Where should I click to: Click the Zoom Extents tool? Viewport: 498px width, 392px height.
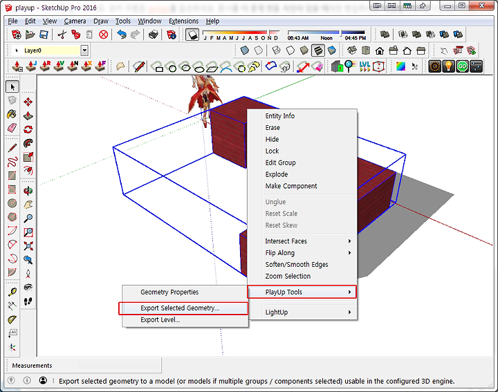tap(28, 246)
